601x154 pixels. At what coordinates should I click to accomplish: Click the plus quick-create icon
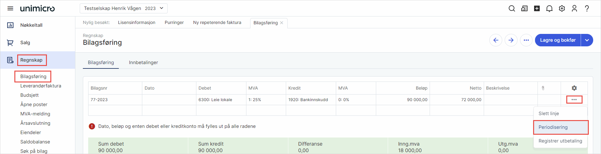(537, 8)
